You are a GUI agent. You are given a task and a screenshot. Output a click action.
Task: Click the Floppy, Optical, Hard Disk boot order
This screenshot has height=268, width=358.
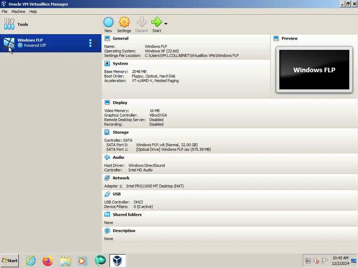154,76
